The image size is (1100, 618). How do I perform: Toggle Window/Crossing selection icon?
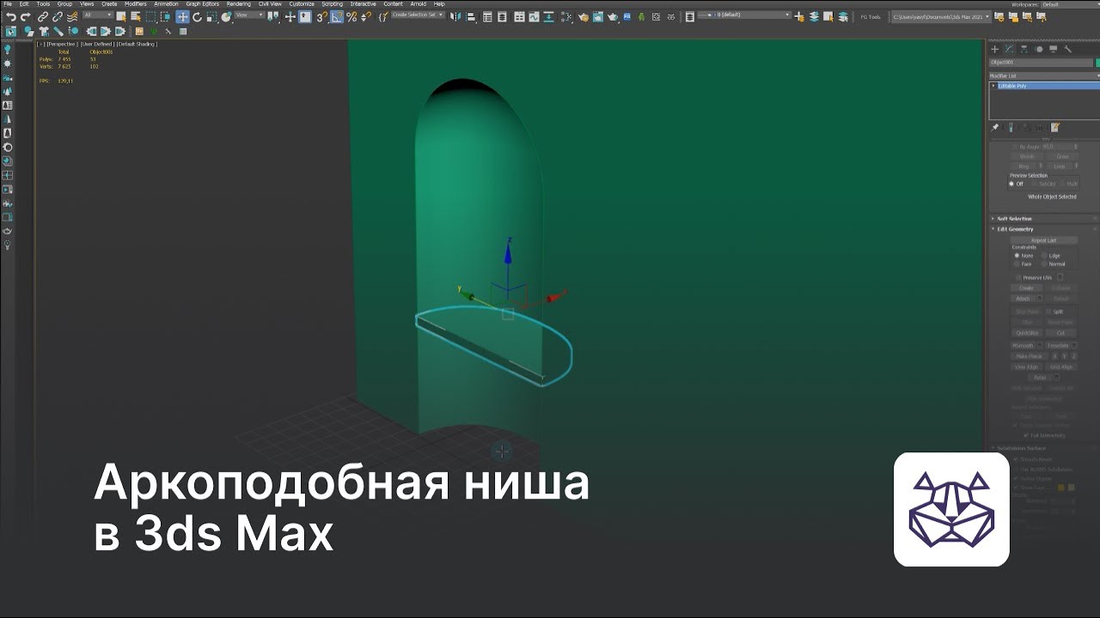(166, 16)
